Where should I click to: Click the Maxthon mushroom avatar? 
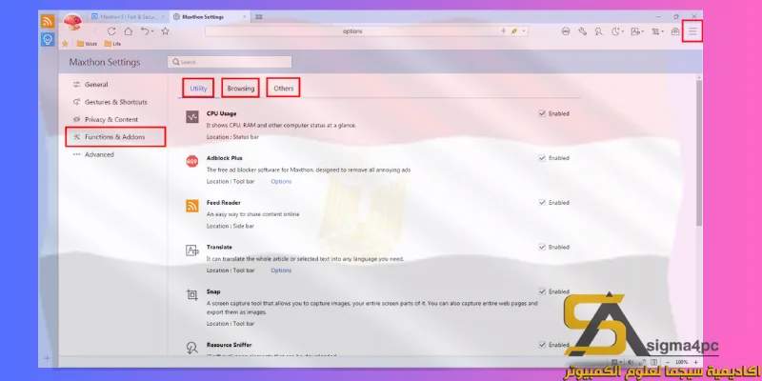click(72, 22)
